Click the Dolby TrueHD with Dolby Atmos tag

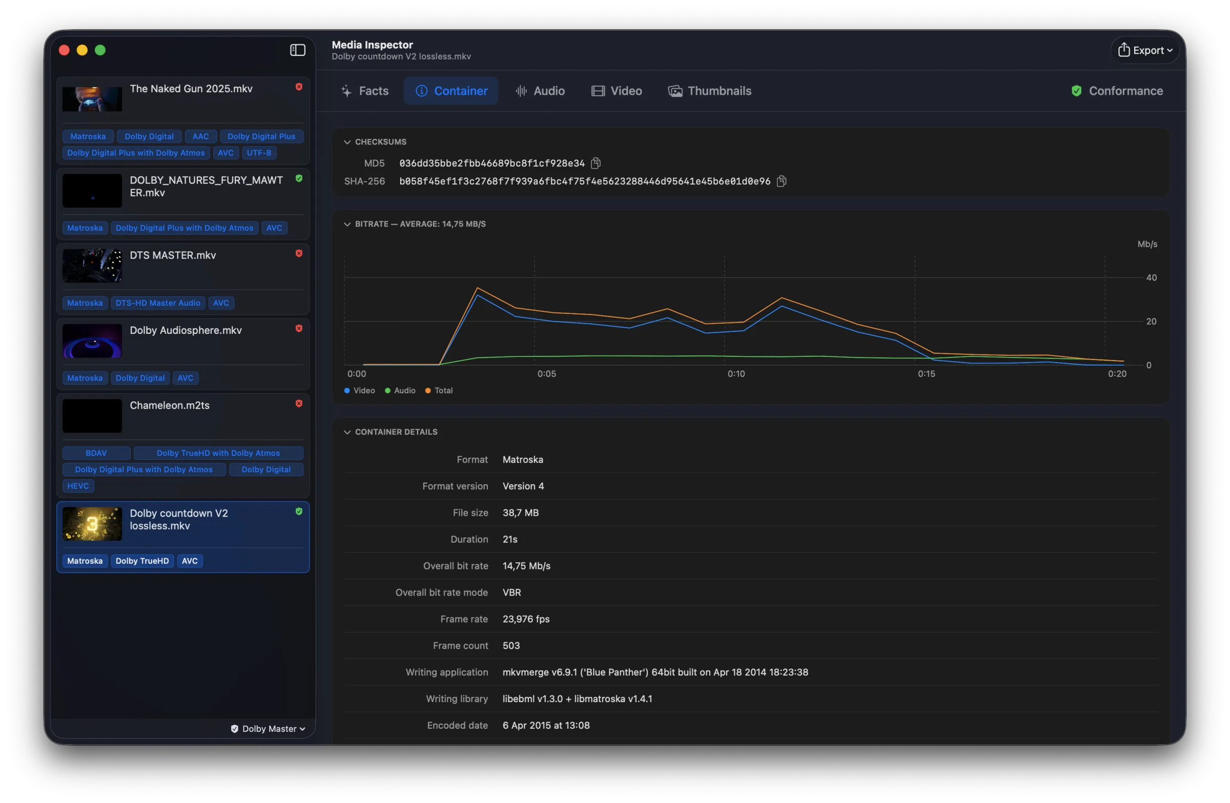[219, 453]
